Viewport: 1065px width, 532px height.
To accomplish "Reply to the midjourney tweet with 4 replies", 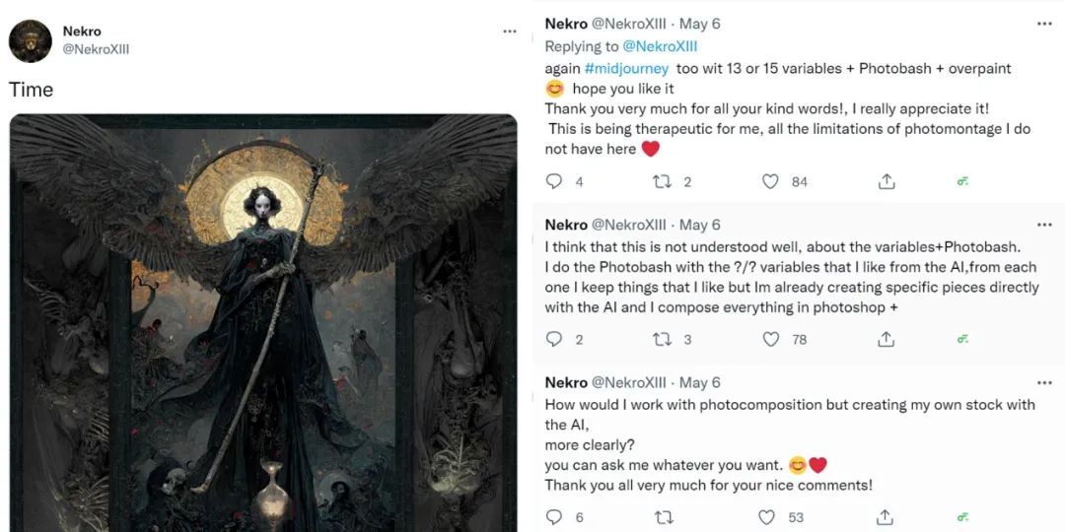I will tap(554, 181).
